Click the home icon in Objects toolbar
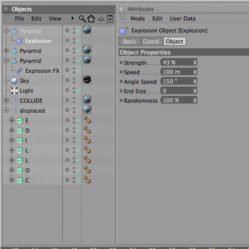Viewport: 249px width, 249px height. coord(91,18)
